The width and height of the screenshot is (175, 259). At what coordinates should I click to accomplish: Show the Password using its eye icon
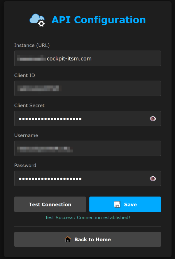[153, 179]
